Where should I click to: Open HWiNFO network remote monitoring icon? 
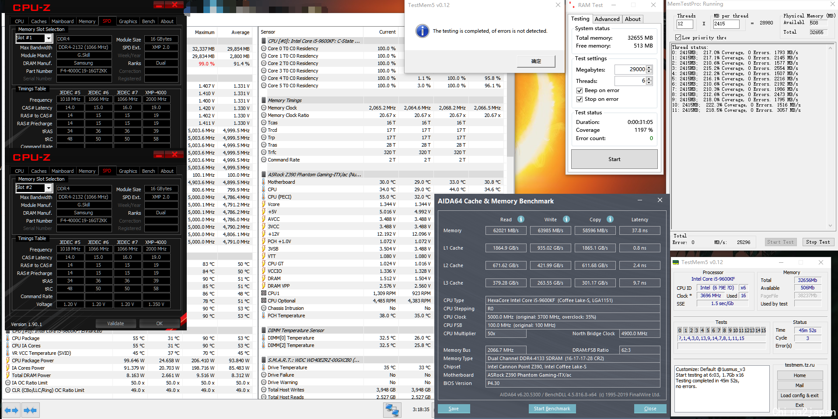(x=392, y=410)
